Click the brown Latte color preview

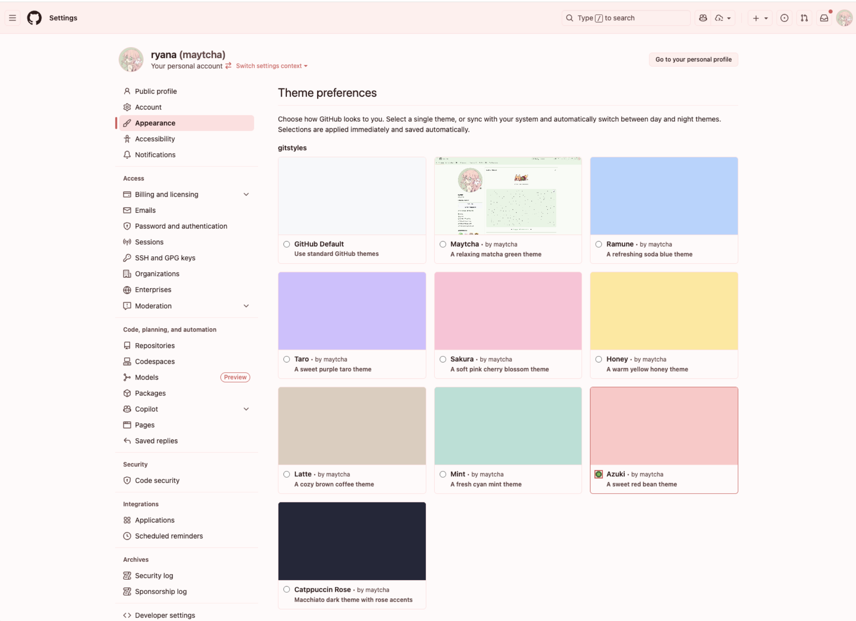coord(352,426)
